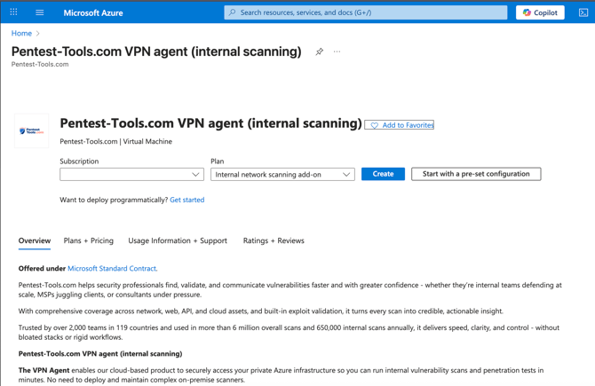Image resolution: width=595 pixels, height=386 pixels.
Task: View the Ratings + Reviews tab
Action: [x=274, y=240]
